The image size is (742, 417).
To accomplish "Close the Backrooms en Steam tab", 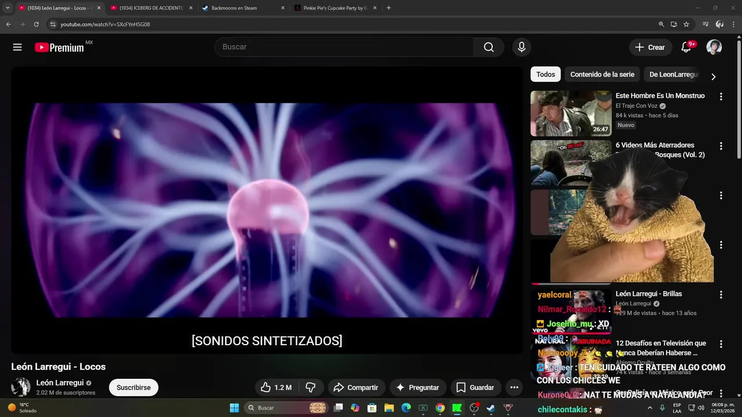I will 283,8.
